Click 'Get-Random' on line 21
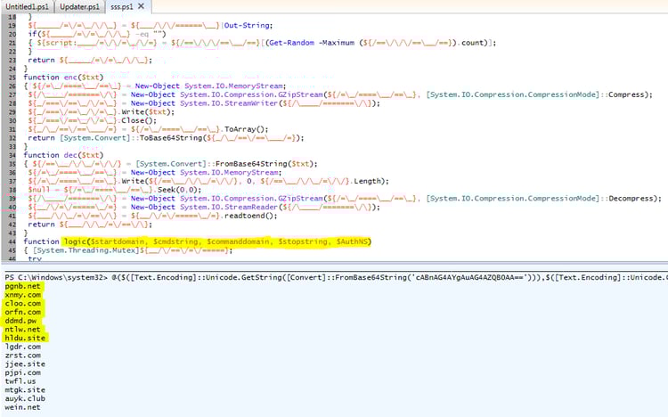 (292, 43)
